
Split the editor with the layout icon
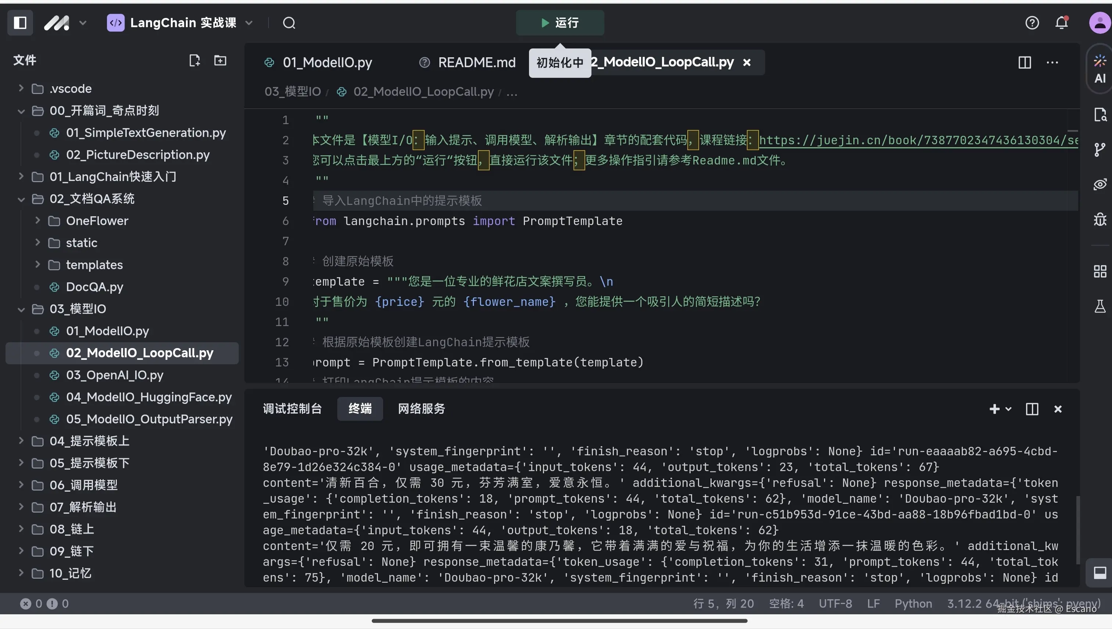point(1025,63)
